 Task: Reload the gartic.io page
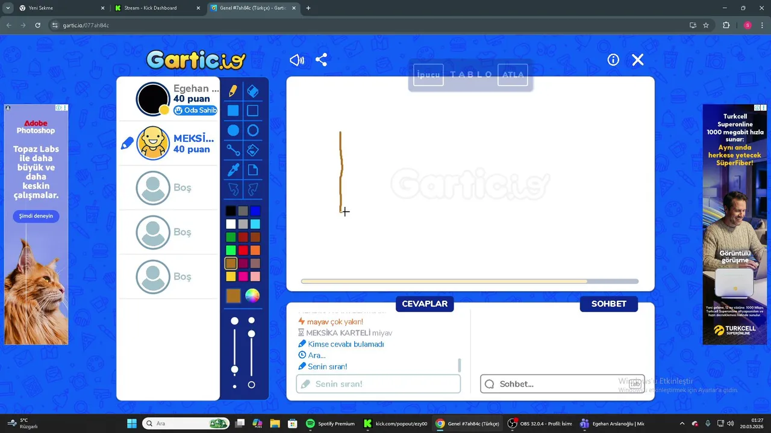[37, 25]
